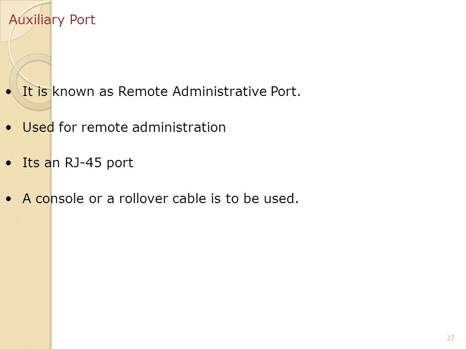Image resolution: width=466 pixels, height=349 pixels.
Task: Click the word "port" after RJ-45
Action: (120, 163)
